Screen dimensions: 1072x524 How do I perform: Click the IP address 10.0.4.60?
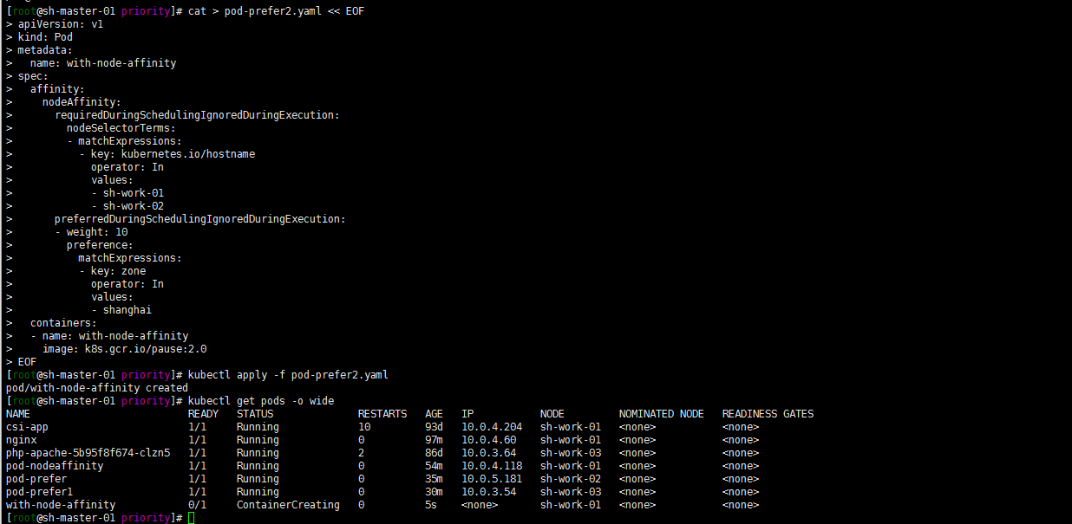click(x=488, y=440)
